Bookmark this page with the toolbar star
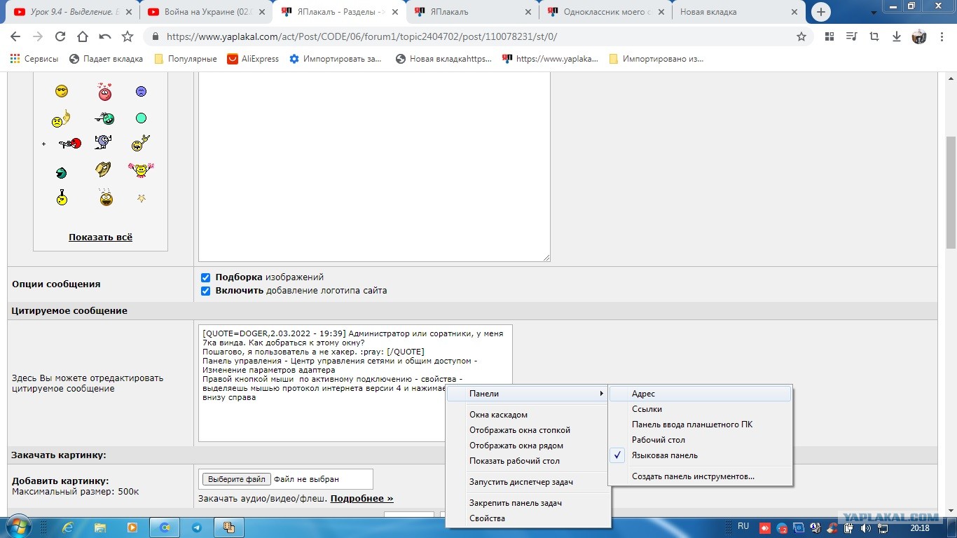957x538 pixels. [128, 36]
